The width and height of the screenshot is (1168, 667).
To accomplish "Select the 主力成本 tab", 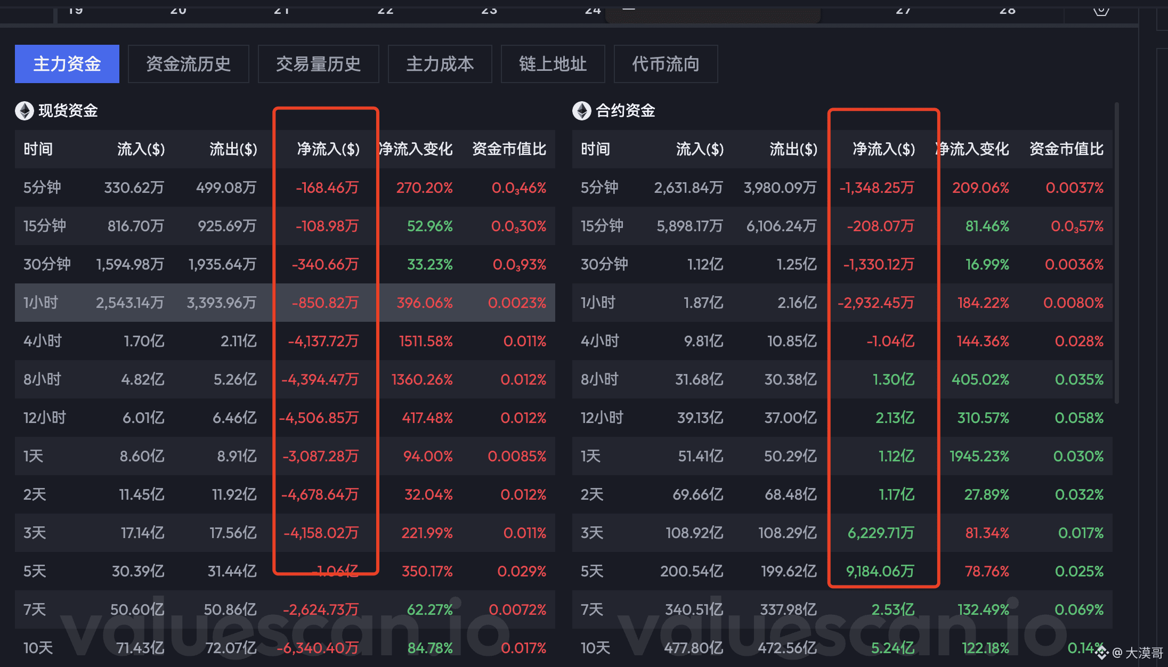I will [440, 64].
